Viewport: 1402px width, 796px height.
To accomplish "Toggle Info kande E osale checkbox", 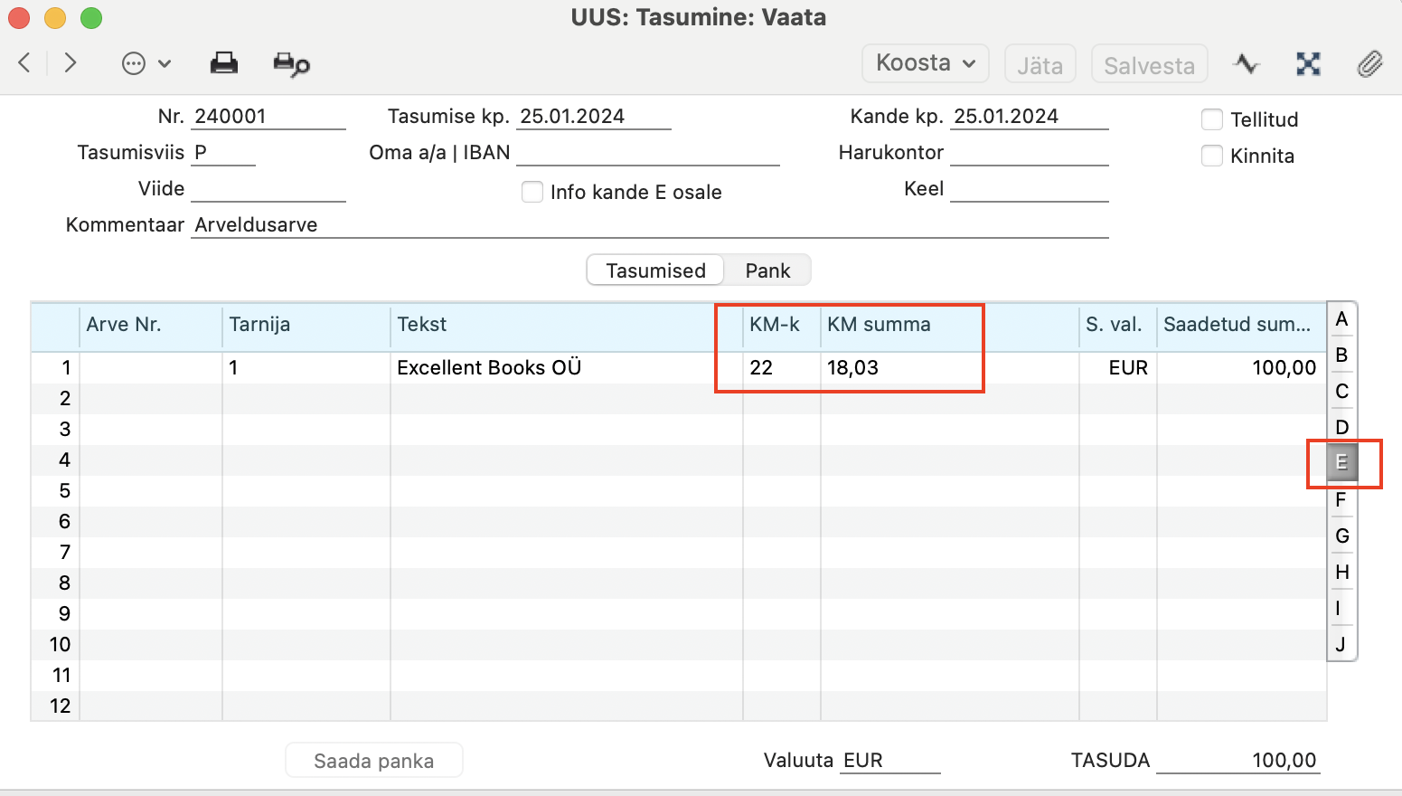I will [x=532, y=192].
